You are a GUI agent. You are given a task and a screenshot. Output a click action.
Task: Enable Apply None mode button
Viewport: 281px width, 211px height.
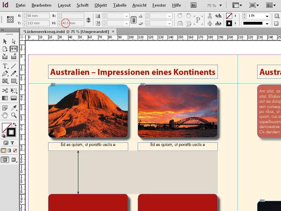click(x=15, y=151)
